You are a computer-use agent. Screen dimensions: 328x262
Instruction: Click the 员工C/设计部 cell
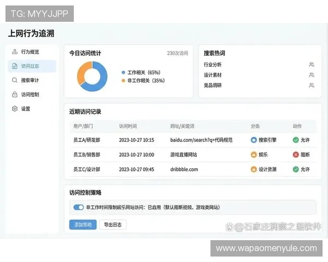(86, 169)
